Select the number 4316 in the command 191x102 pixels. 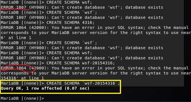click(x=87, y=22)
